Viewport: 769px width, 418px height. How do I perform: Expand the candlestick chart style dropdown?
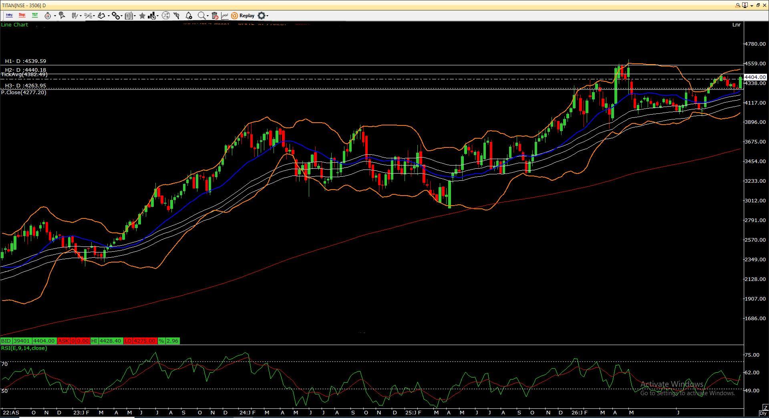pyautogui.click(x=81, y=16)
